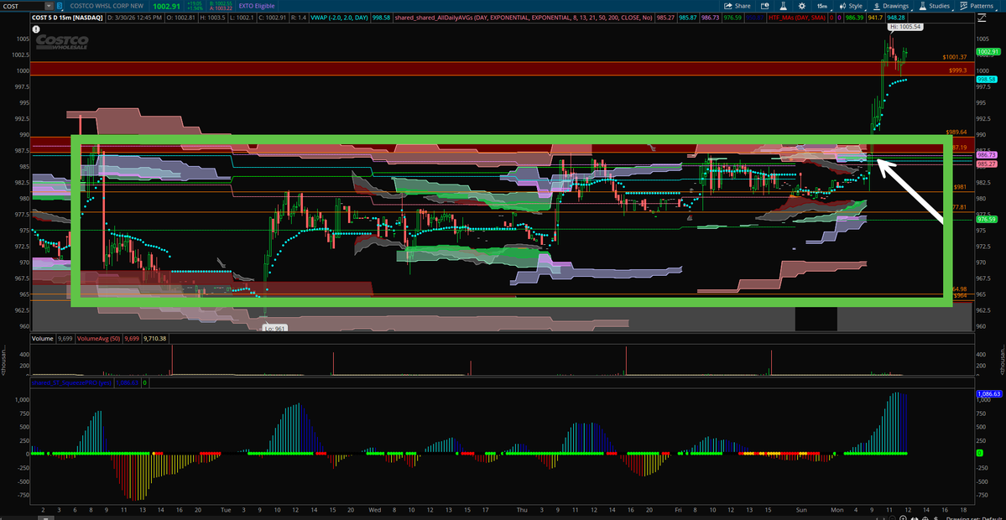The height and width of the screenshot is (520, 1006).
Task: Click the COST symbol input field
Action: click(x=23, y=5)
